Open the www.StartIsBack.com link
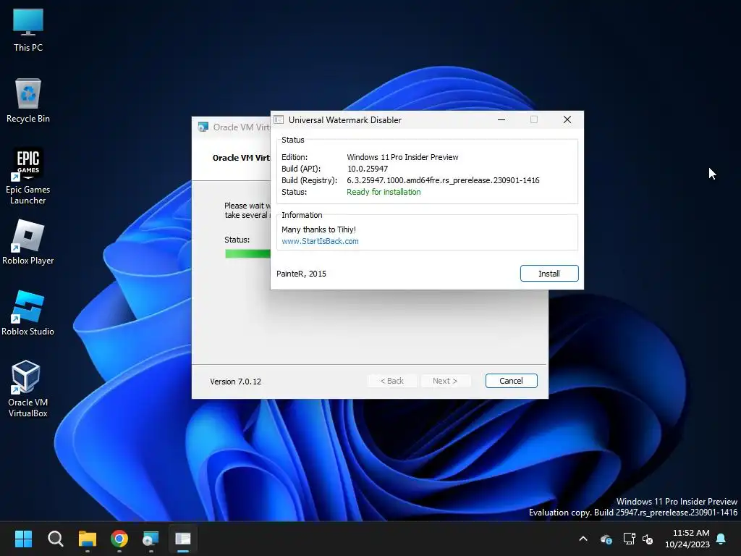Viewport: 741px width, 556px height. click(x=320, y=241)
